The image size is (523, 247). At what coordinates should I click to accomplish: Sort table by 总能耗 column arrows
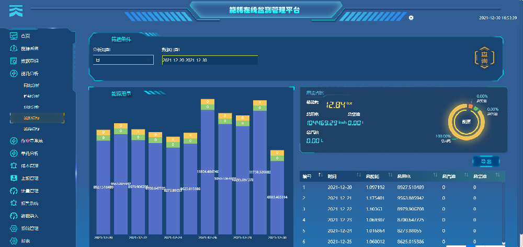click(390, 175)
